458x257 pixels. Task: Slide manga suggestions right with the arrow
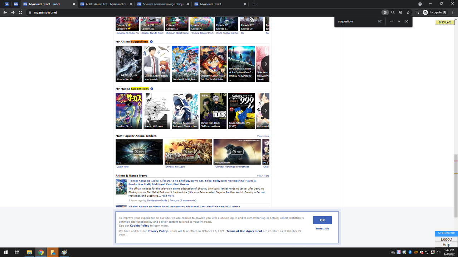[x=265, y=111]
